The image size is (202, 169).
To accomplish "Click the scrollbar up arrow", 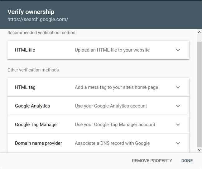I will pyautogui.click(x=200, y=32).
